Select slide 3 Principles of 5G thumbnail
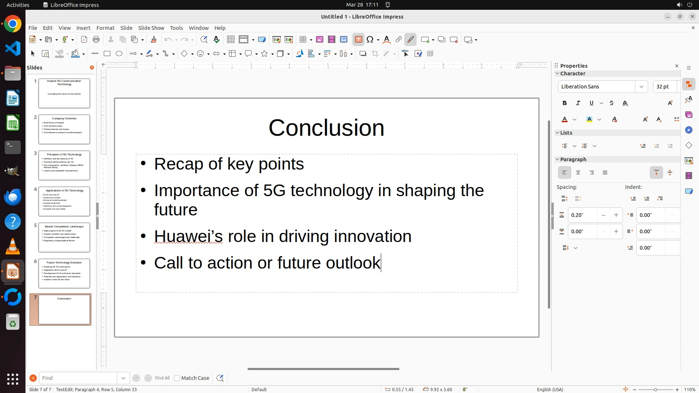Image resolution: width=699 pixels, height=393 pixels. (x=64, y=166)
